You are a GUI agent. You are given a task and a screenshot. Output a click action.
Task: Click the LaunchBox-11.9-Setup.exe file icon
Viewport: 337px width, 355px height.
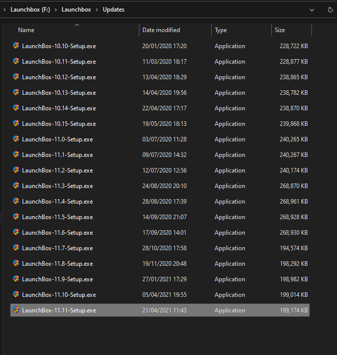[16, 279]
